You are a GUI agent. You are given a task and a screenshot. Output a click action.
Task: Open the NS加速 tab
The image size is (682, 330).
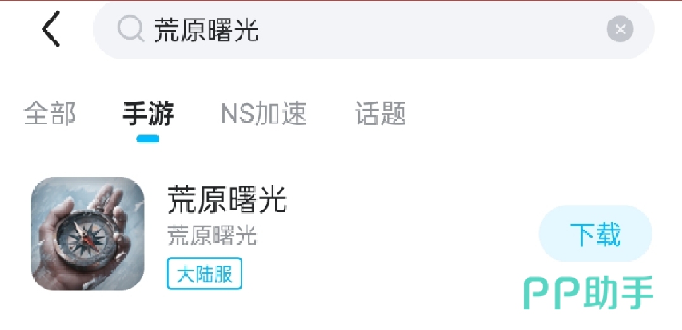pos(263,114)
